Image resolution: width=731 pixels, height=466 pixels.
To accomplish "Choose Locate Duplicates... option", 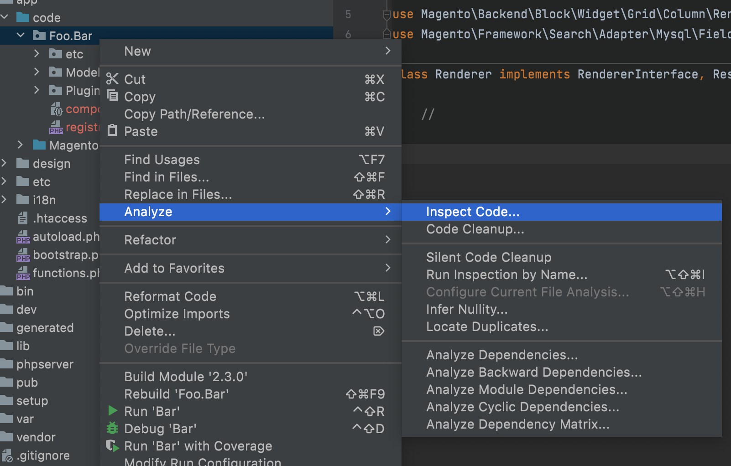I will tap(487, 327).
